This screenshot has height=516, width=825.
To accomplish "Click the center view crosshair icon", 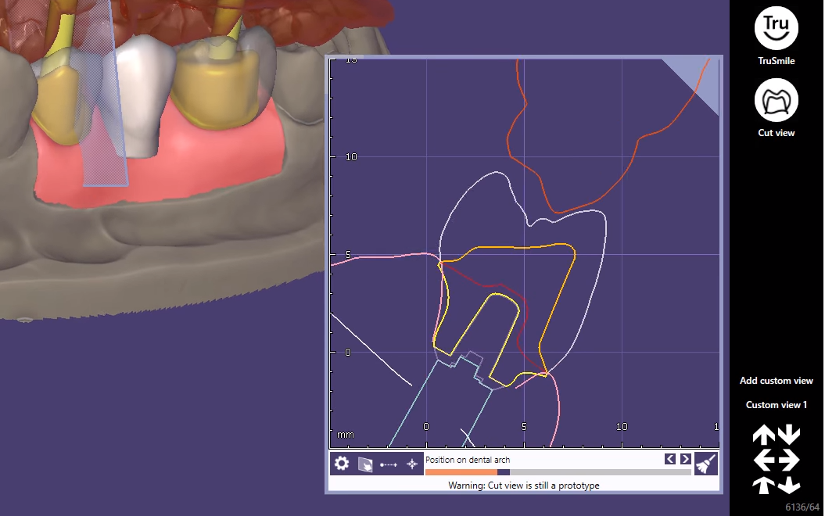I will [412, 464].
